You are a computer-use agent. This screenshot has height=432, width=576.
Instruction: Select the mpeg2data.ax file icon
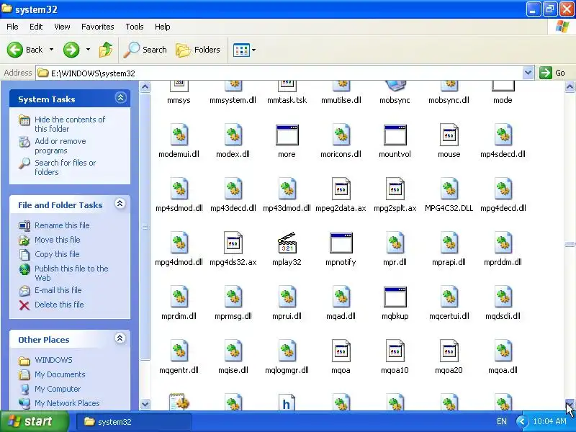click(341, 189)
